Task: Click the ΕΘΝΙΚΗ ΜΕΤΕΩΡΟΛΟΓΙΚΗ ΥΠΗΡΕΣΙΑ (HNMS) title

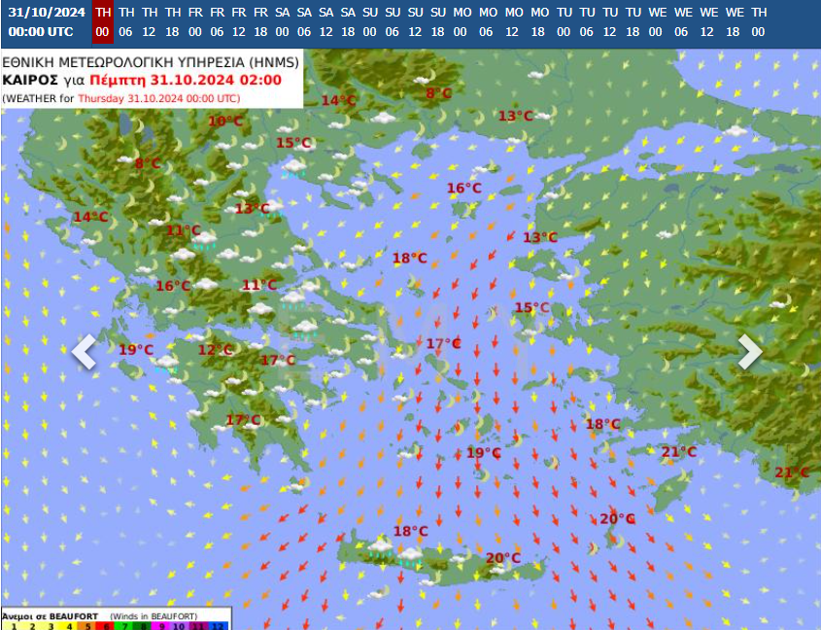Action: (151, 62)
